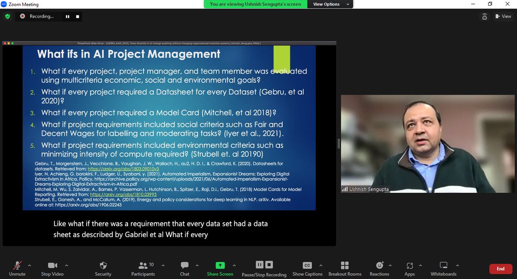The width and height of the screenshot is (517, 279).
Task: Expand the chevron next to Apps
Action: tap(420, 265)
